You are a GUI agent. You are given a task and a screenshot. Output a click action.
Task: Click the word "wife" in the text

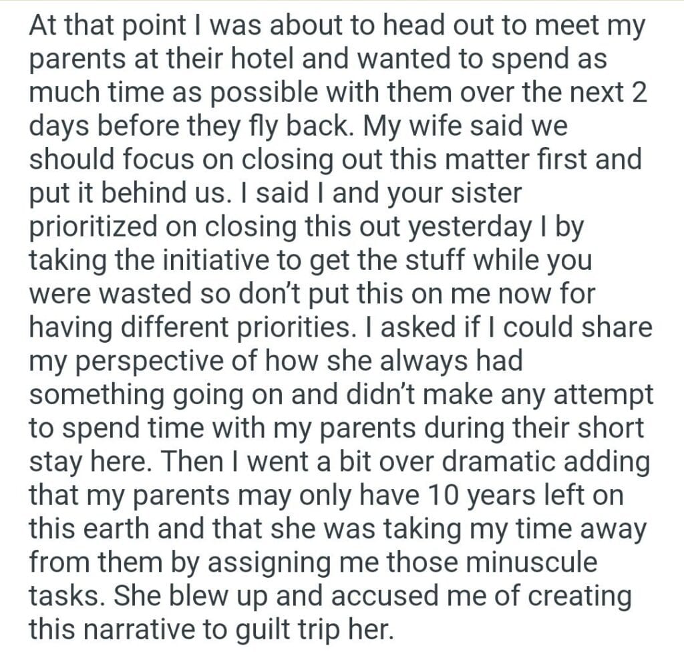(x=464, y=126)
